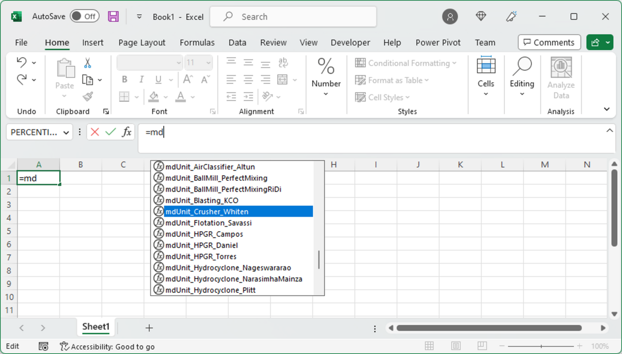Viewport: 622px width, 354px height.
Task: Click the Save disk icon
Action: [113, 16]
